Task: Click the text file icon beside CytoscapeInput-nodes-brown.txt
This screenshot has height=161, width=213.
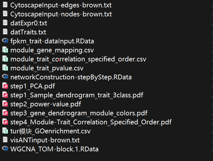Action: [5, 14]
